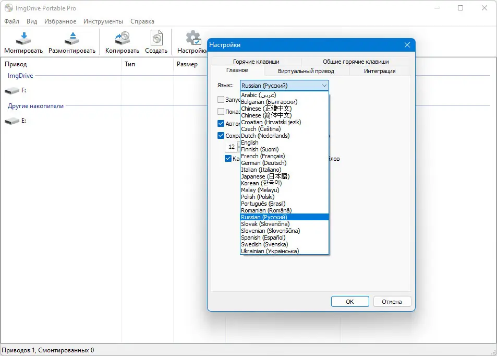This screenshot has width=497, height=356.
Task: Choose Czech (Čeština) language
Action: pyautogui.click(x=284, y=129)
